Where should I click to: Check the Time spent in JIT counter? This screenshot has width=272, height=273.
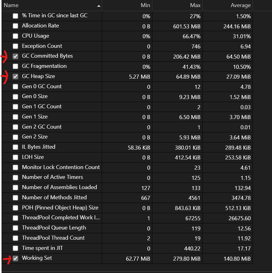(15, 248)
